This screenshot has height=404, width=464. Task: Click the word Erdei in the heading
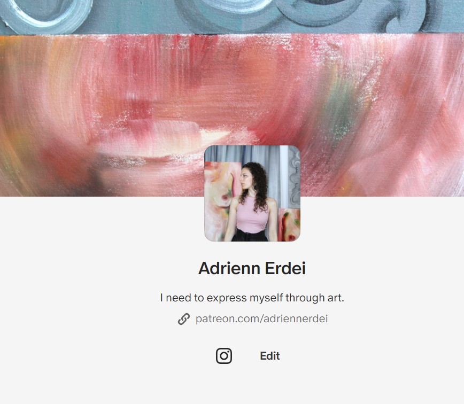tap(285, 268)
